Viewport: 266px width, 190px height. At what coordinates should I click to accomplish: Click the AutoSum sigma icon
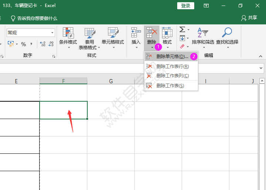182,30
